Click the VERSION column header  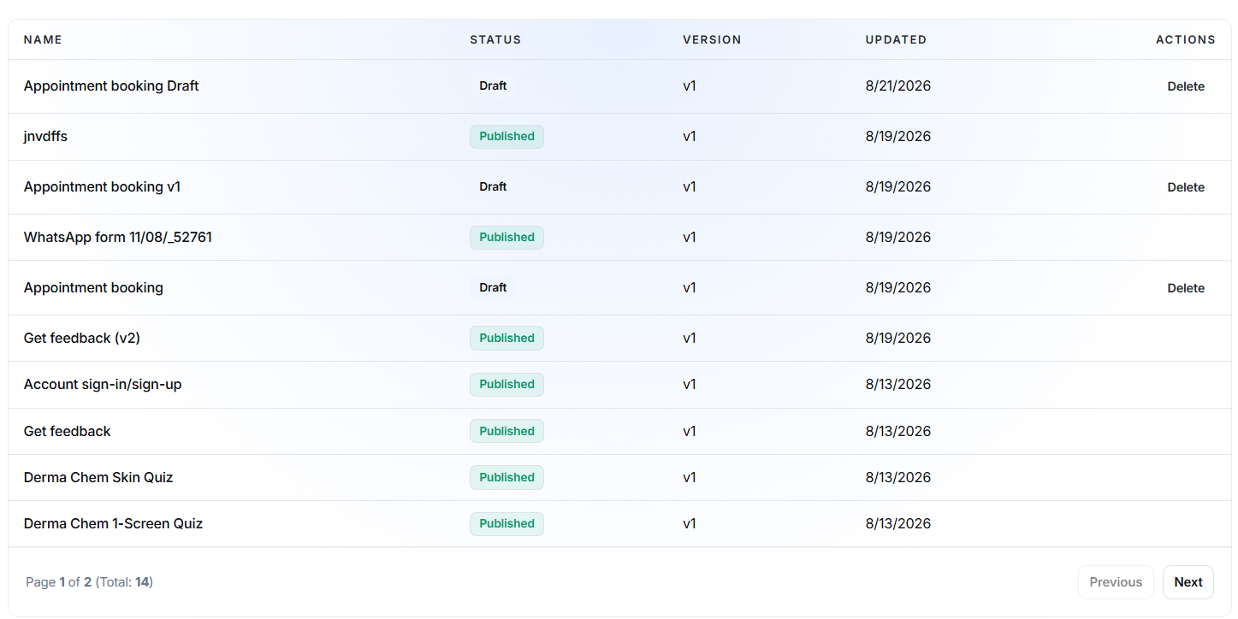[x=712, y=39]
